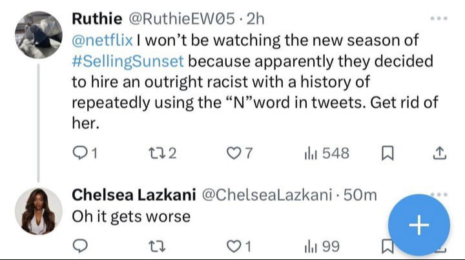
Task: Reply to Chelsea Lazkani's tweet
Action: 81,246
